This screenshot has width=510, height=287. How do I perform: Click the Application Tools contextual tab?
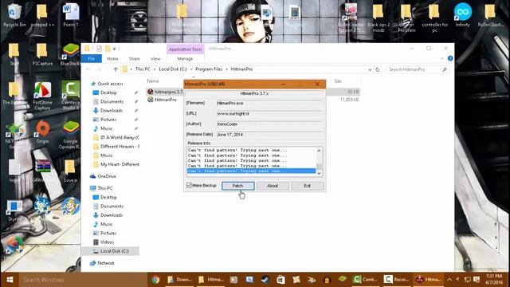[x=185, y=49]
